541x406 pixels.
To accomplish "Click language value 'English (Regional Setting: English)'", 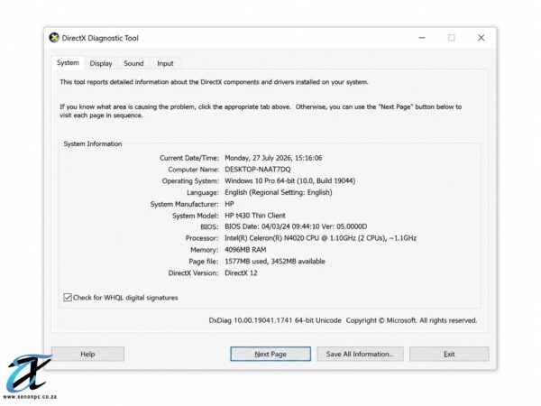I will coord(279,192).
